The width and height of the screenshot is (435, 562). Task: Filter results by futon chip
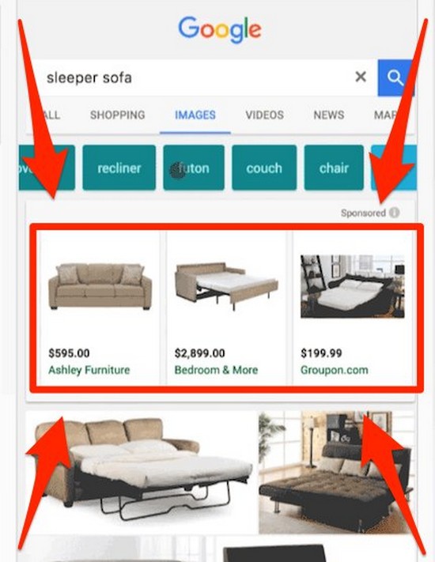tap(194, 168)
